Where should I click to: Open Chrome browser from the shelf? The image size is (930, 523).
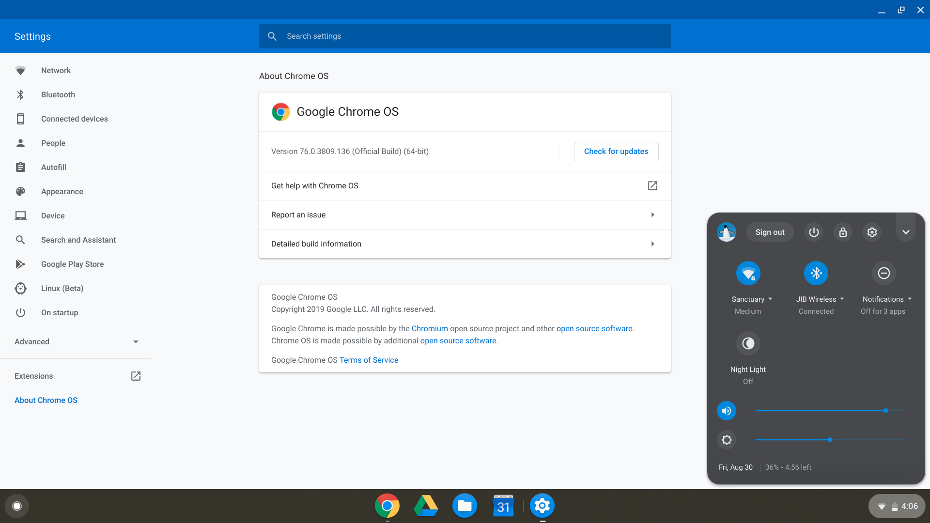[387, 506]
